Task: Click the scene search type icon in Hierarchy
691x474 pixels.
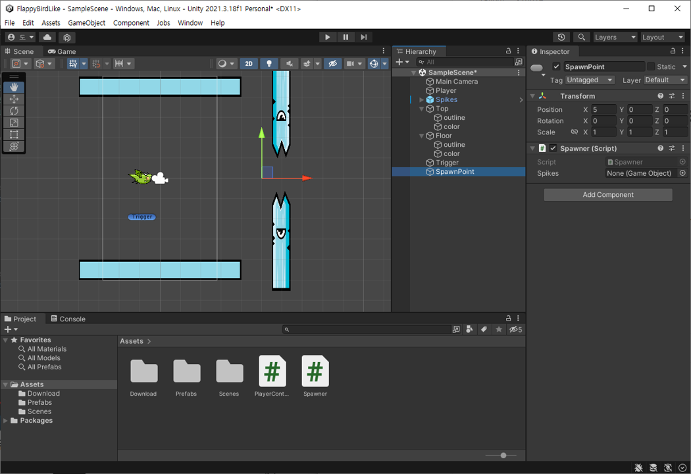Action: [519, 62]
